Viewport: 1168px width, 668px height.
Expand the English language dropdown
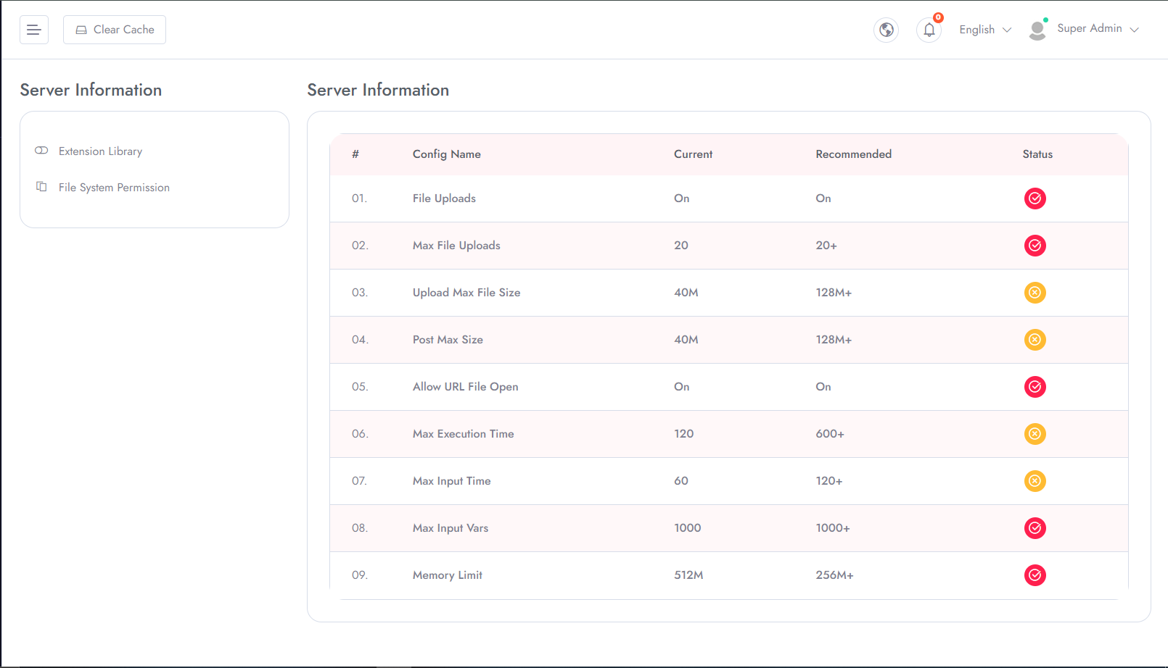point(984,30)
